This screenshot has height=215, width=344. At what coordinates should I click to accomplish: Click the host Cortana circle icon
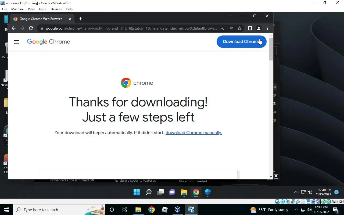[112, 210]
